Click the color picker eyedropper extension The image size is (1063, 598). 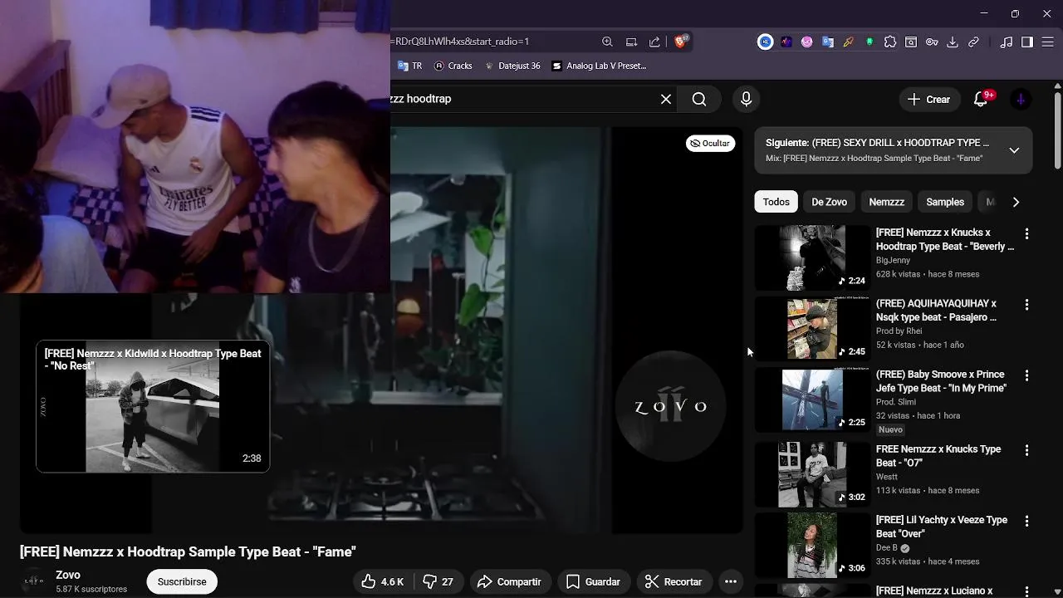point(849,42)
